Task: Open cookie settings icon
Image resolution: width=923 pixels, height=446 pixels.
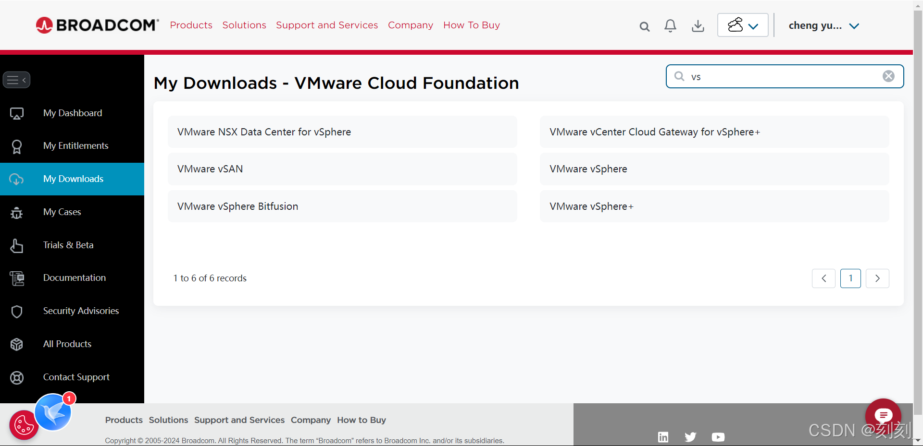Action: pyautogui.click(x=24, y=425)
